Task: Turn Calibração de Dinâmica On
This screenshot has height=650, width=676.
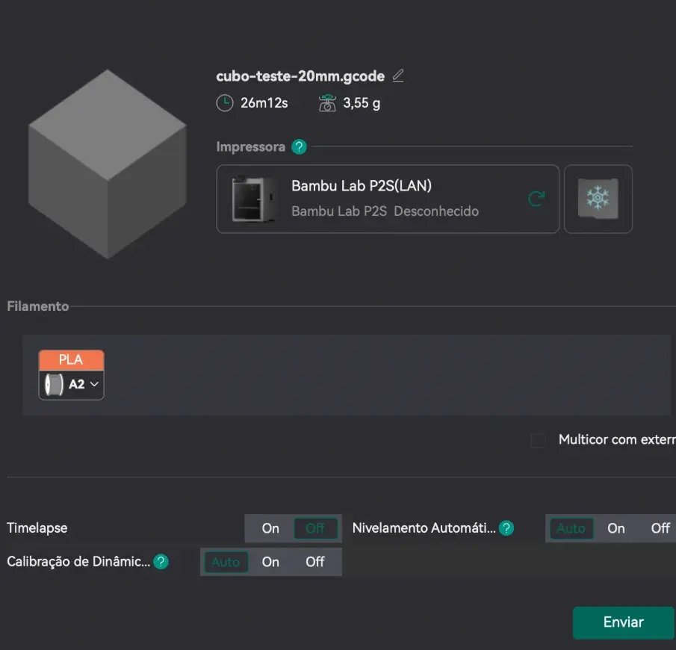Action: pyautogui.click(x=270, y=562)
